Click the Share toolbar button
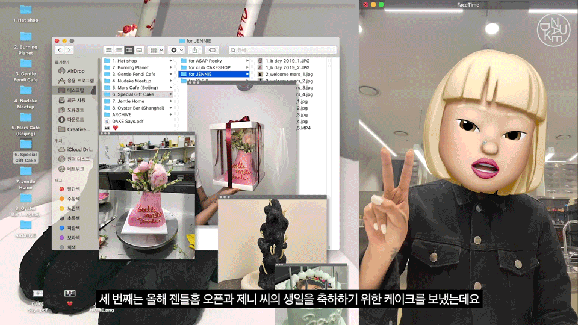The image size is (578, 325). [194, 50]
